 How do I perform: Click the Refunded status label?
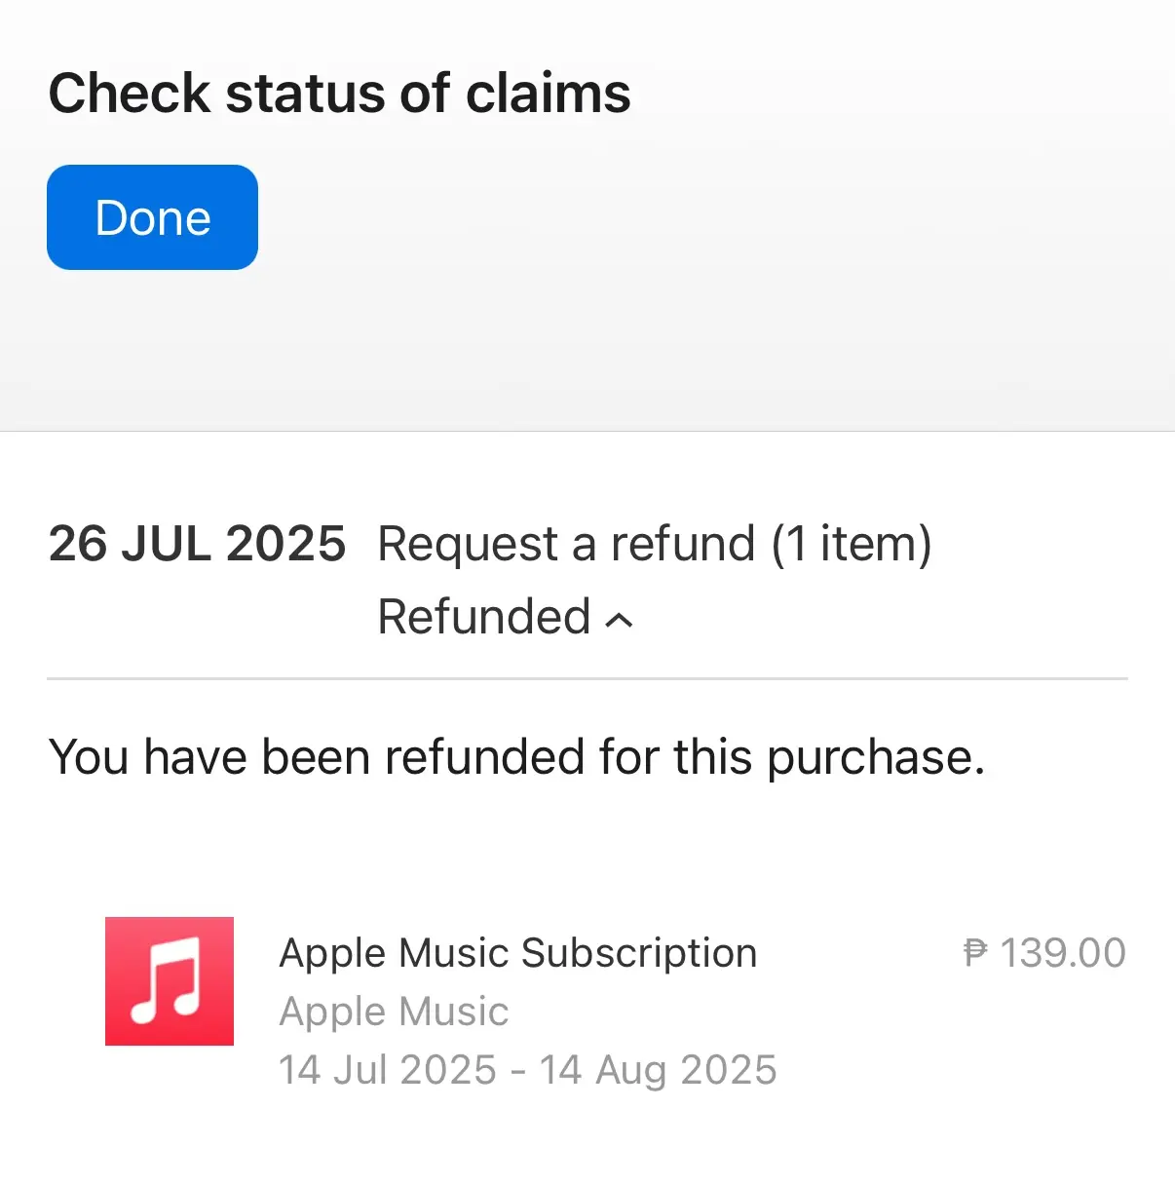tap(484, 617)
